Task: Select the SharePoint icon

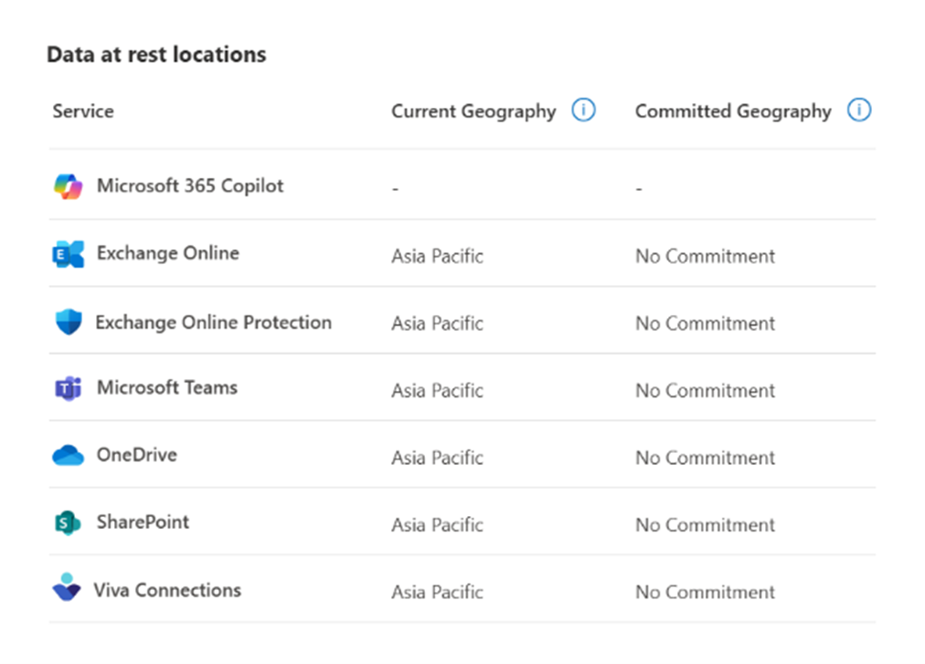Action: 68,522
